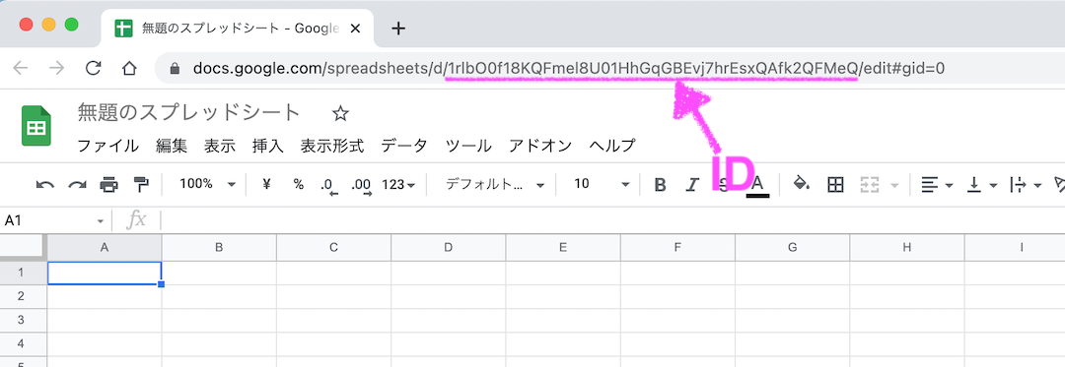
Task: Go back with browser back arrow
Action: click(x=21, y=69)
